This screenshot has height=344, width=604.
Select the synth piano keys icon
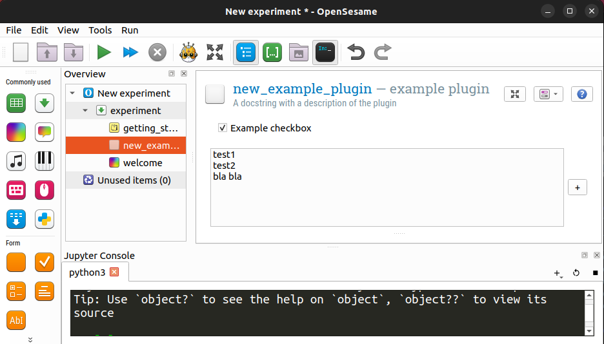click(x=45, y=160)
